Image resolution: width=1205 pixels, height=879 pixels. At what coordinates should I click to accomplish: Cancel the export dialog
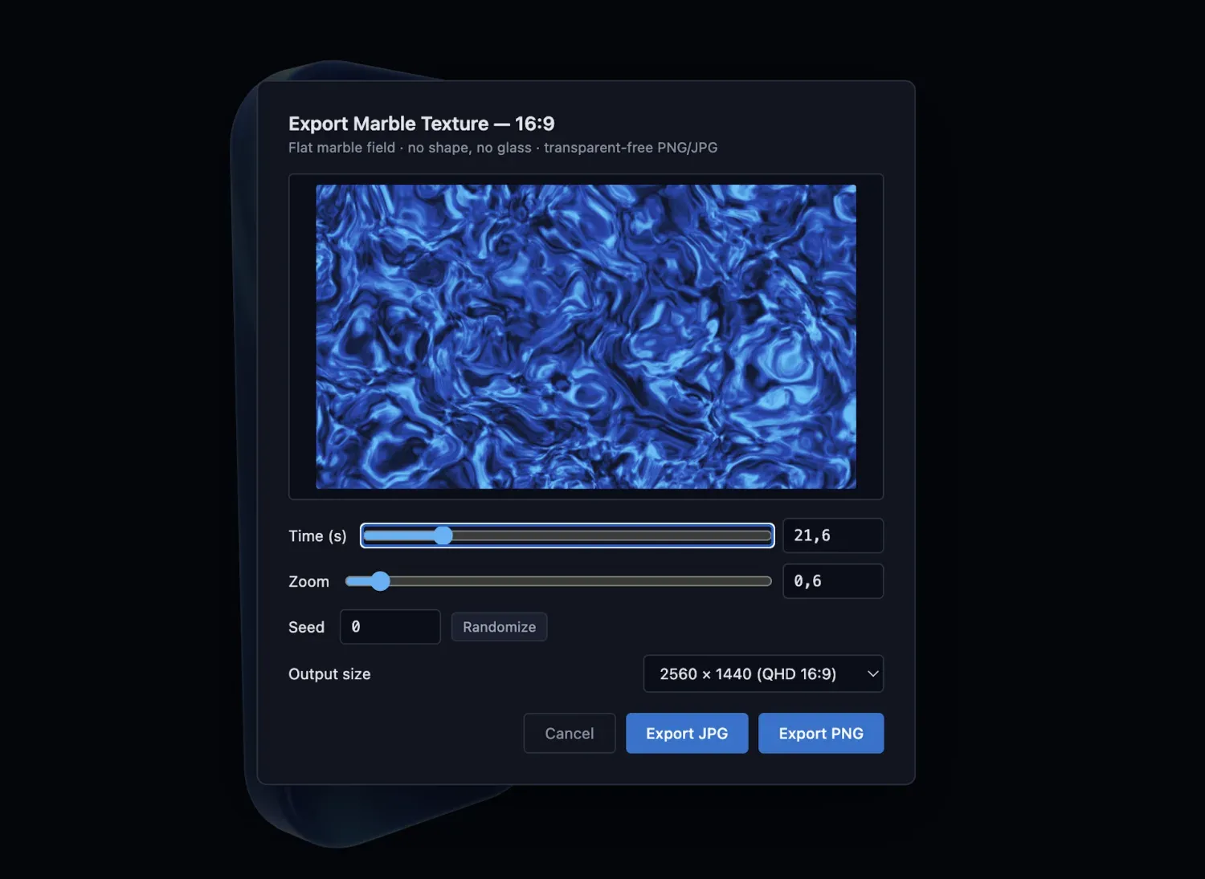click(570, 733)
